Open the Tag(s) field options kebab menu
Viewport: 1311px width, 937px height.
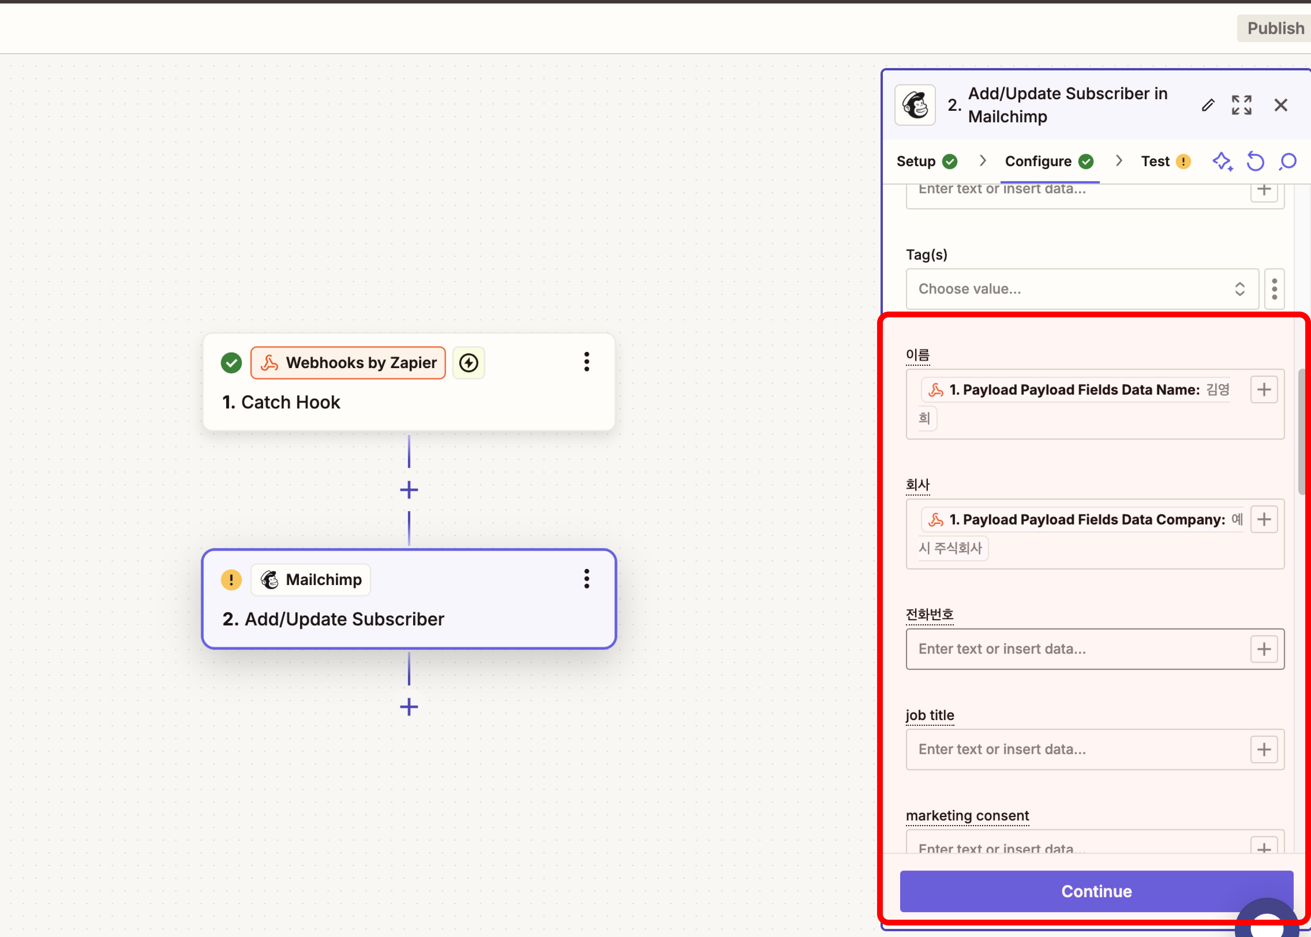pos(1274,289)
